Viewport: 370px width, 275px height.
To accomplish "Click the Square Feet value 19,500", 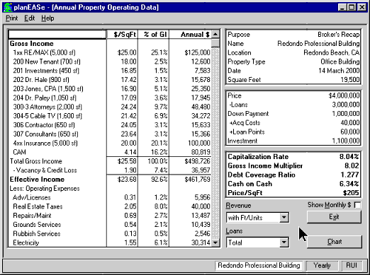I will 350,80.
